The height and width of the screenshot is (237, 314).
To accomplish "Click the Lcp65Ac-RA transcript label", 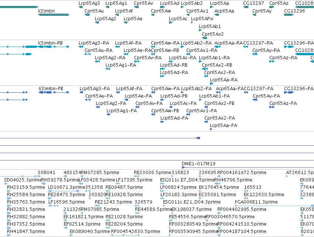I will pyautogui.click(x=182, y=58).
